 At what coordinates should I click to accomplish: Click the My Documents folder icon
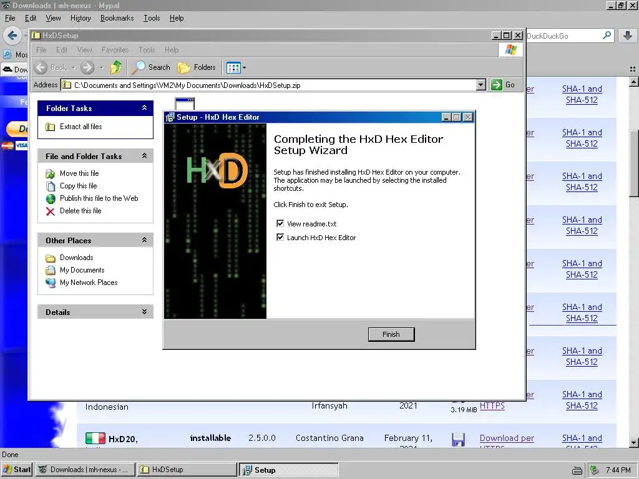50,271
